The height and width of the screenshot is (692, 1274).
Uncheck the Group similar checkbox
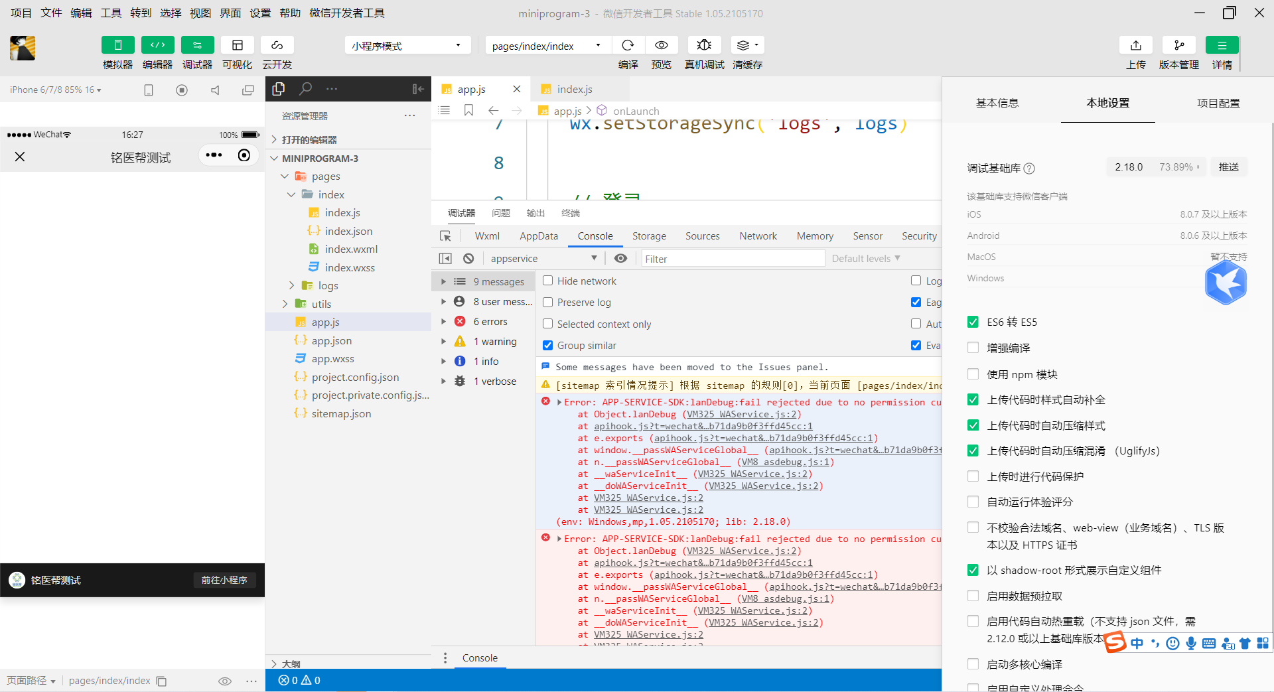(x=548, y=345)
